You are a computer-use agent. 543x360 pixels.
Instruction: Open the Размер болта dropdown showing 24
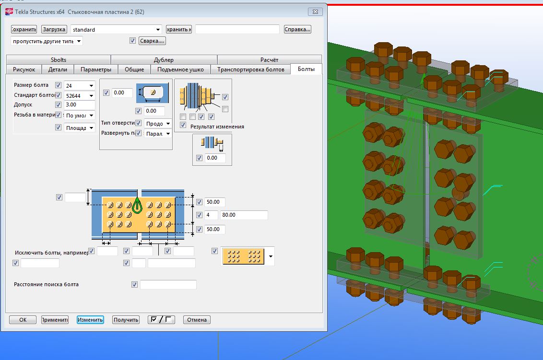click(x=80, y=85)
